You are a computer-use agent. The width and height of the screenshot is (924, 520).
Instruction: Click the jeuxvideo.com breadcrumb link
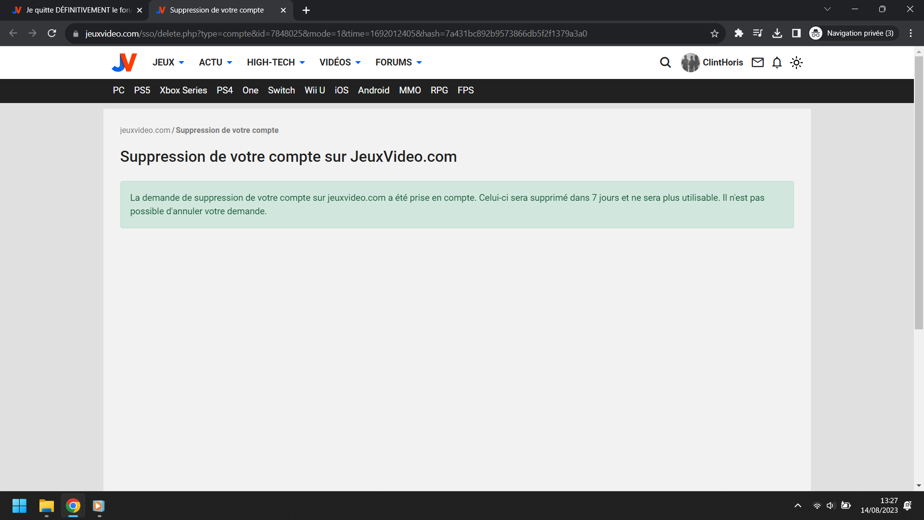(x=145, y=130)
